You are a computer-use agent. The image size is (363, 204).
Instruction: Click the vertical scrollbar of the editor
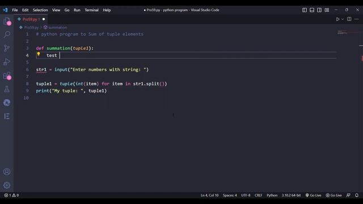(x=361, y=111)
